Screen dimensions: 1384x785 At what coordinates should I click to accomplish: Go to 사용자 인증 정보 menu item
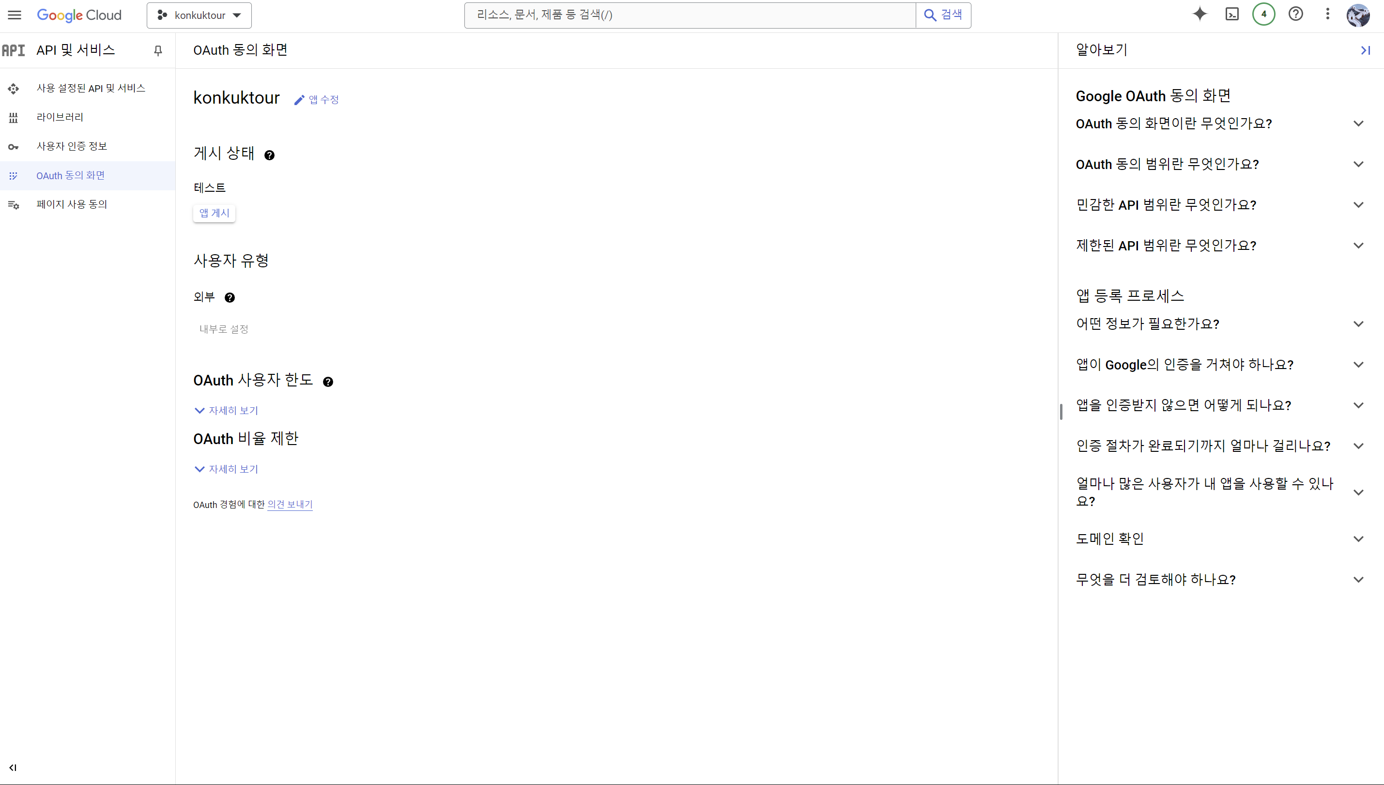72,146
